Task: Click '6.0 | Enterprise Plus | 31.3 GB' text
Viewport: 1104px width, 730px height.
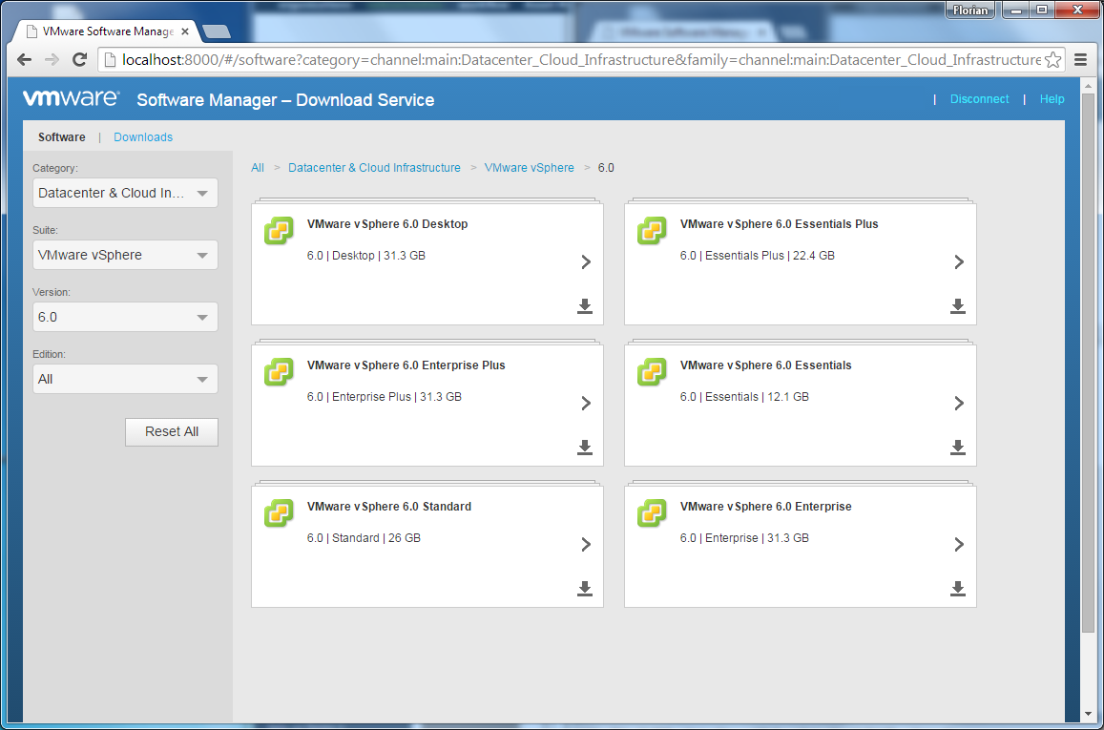Action: coord(384,397)
